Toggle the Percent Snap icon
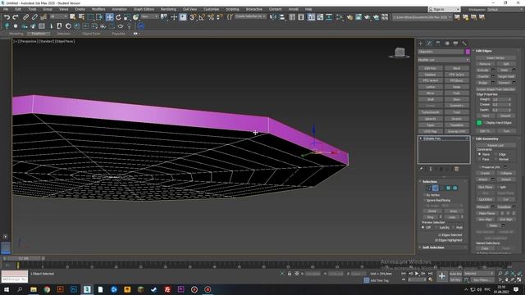The image size is (525, 295). 211,17
